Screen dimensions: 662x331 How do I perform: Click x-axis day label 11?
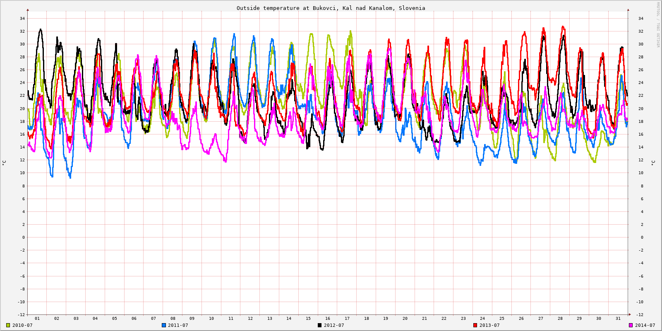click(231, 319)
